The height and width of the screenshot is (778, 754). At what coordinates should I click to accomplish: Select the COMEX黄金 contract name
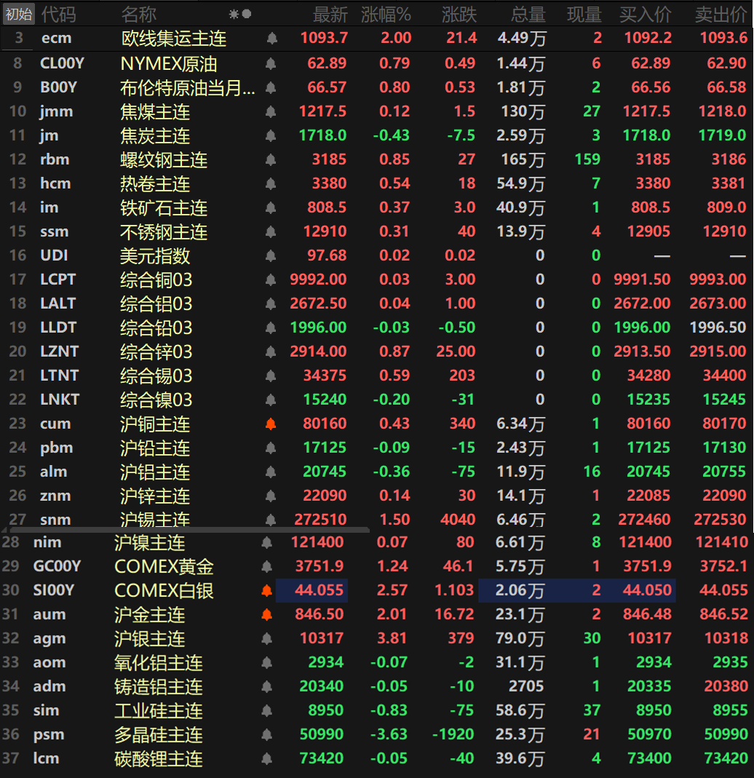click(164, 566)
